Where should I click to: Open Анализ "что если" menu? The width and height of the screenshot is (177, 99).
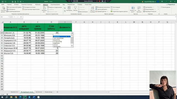133,9
